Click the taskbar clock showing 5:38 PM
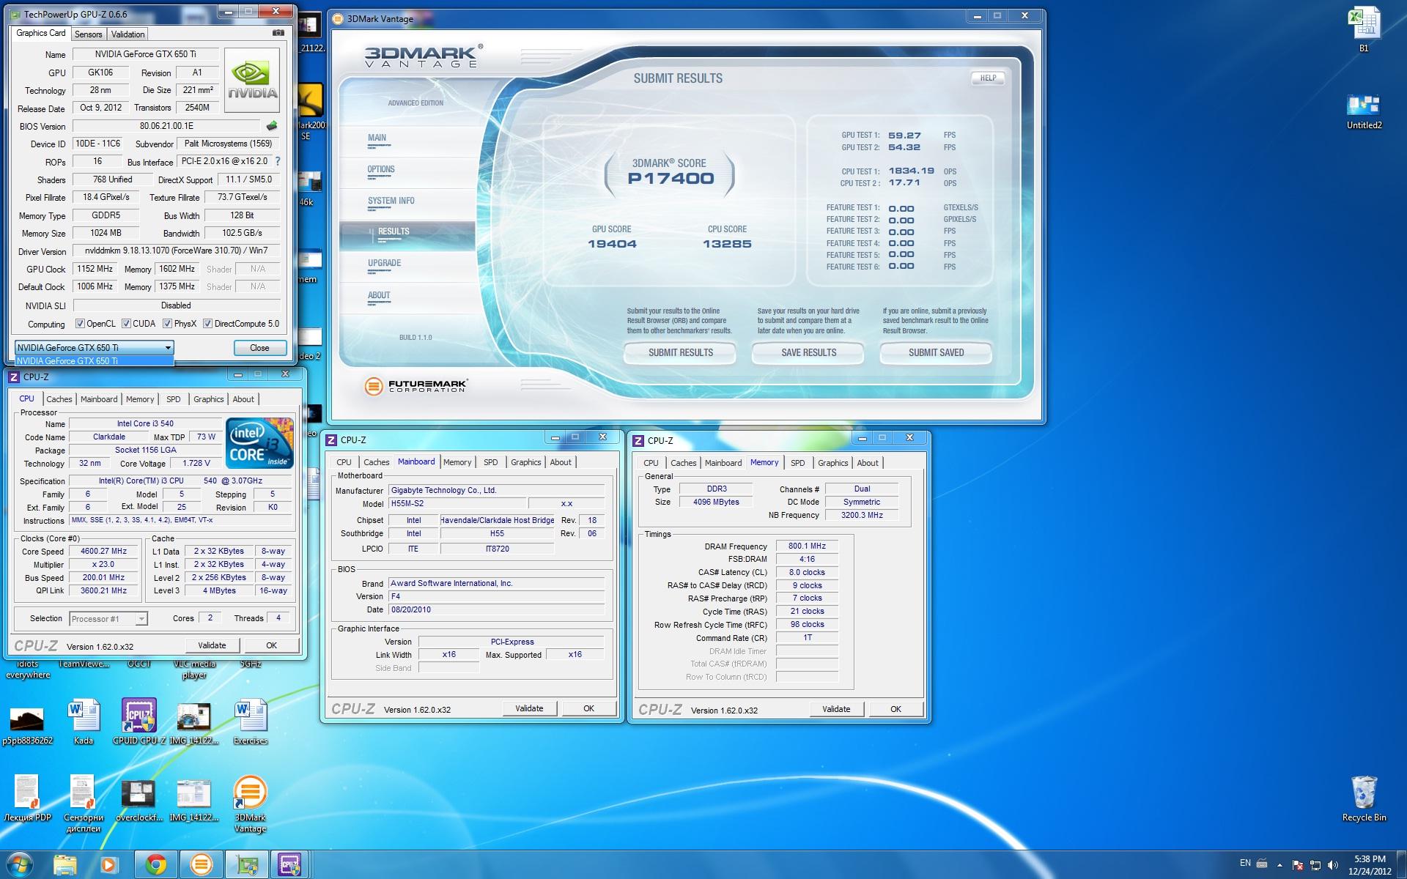The image size is (1407, 879). pyautogui.click(x=1370, y=865)
